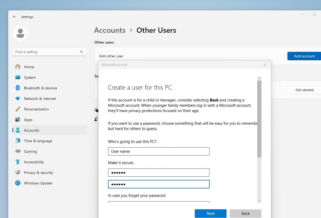The image size is (321, 218).
Task: Select Accounts in the sidebar
Action: pyautogui.click(x=31, y=130)
